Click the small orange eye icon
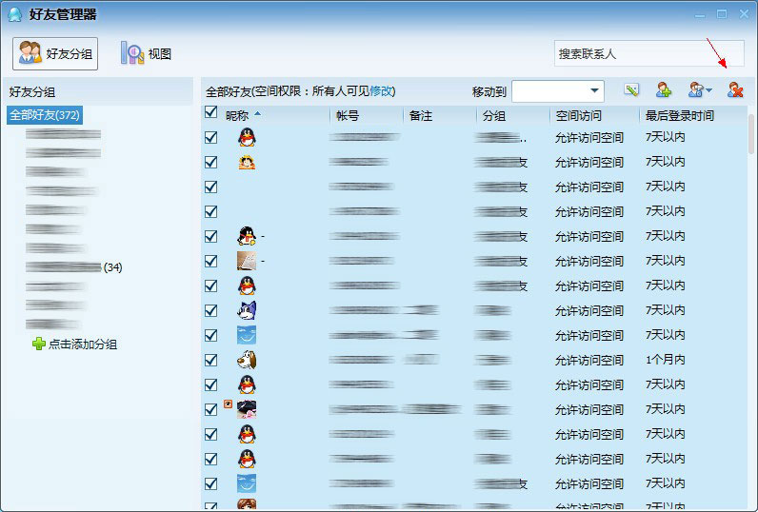Viewport: 758px width, 512px height. pos(229,404)
